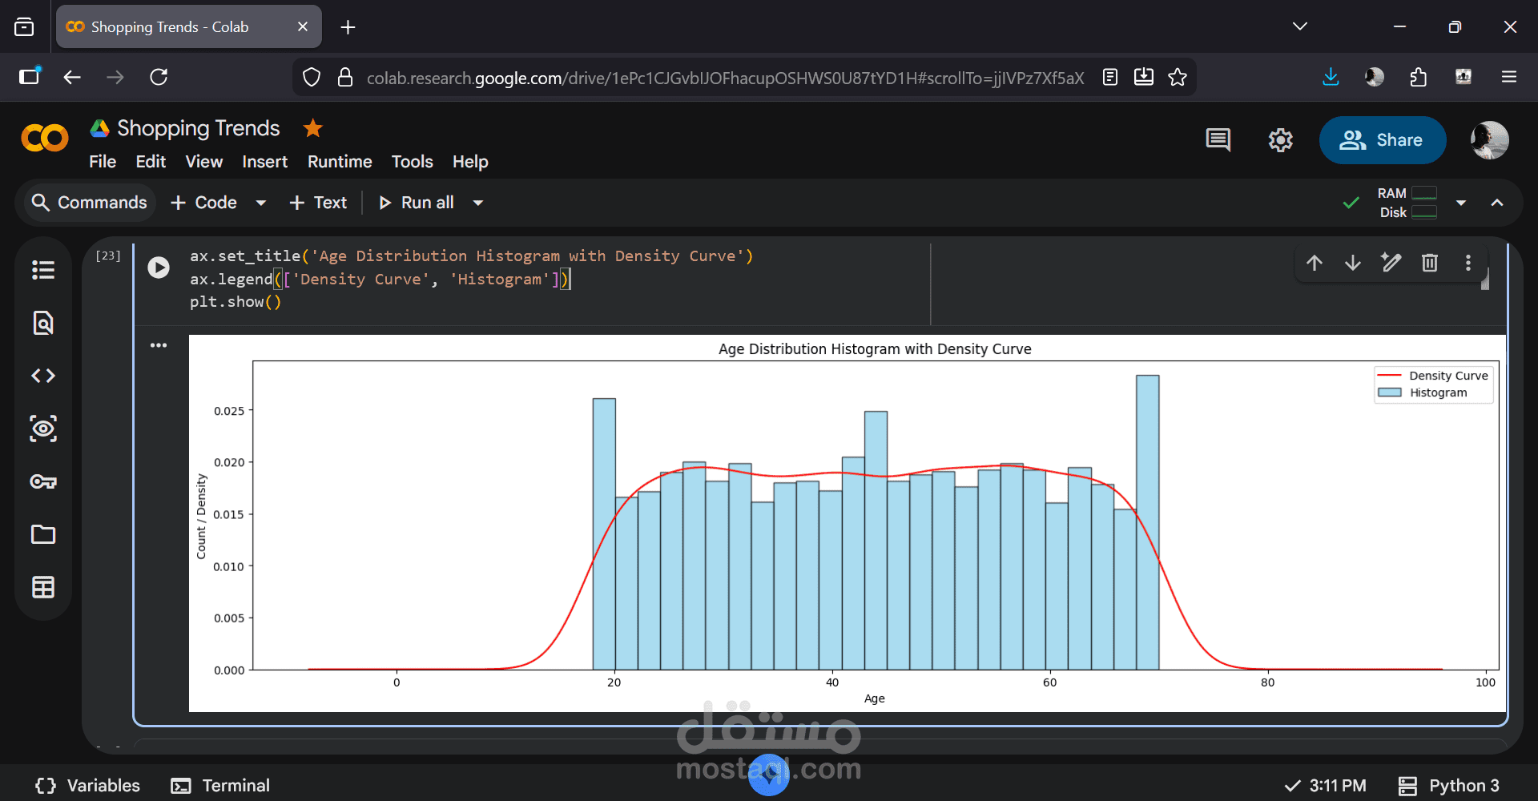
Task: Toggle the output options ellipsis beside the chart
Action: pyautogui.click(x=159, y=345)
